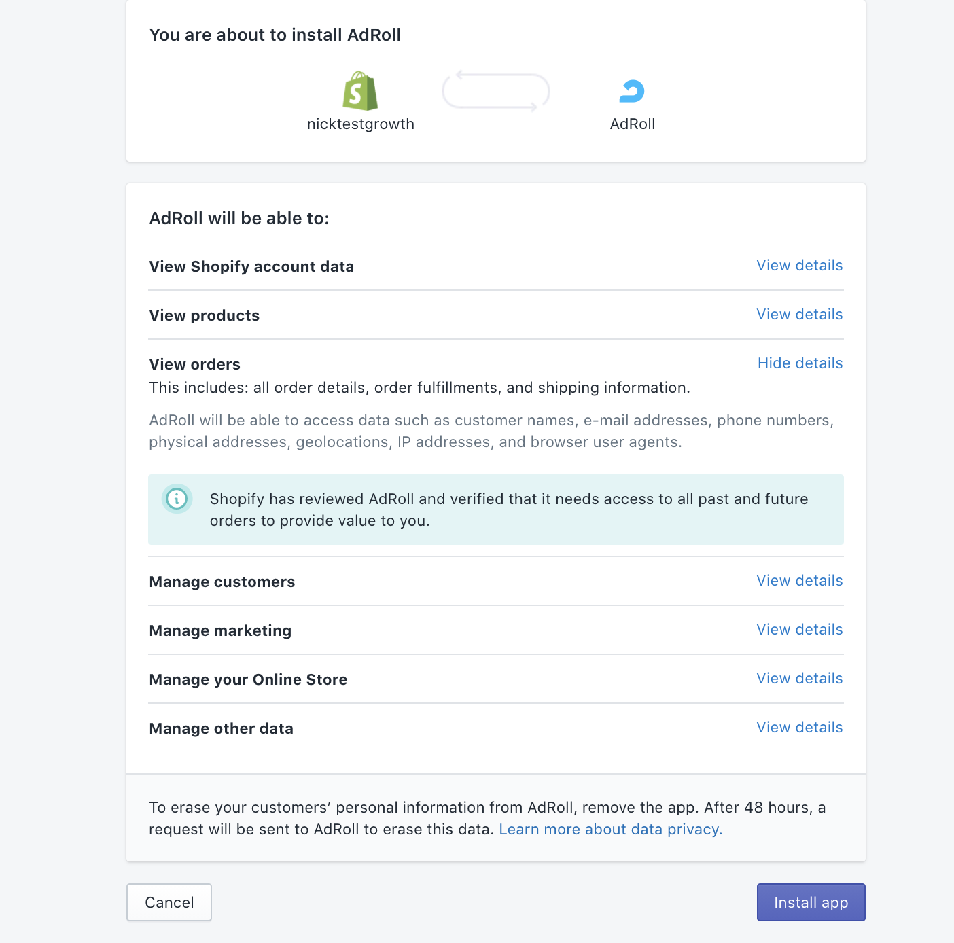Expand details for Manage your Online Store
The width and height of the screenshot is (954, 943).
point(800,679)
